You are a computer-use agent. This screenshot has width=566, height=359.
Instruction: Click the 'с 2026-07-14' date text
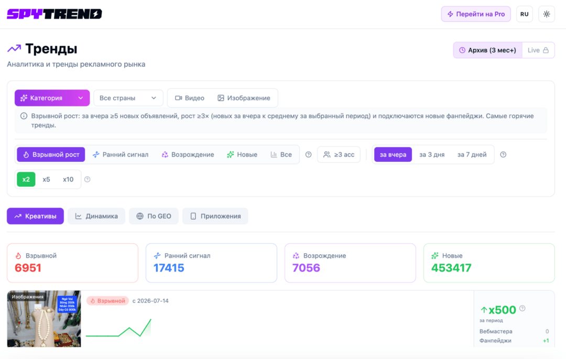[150, 301]
